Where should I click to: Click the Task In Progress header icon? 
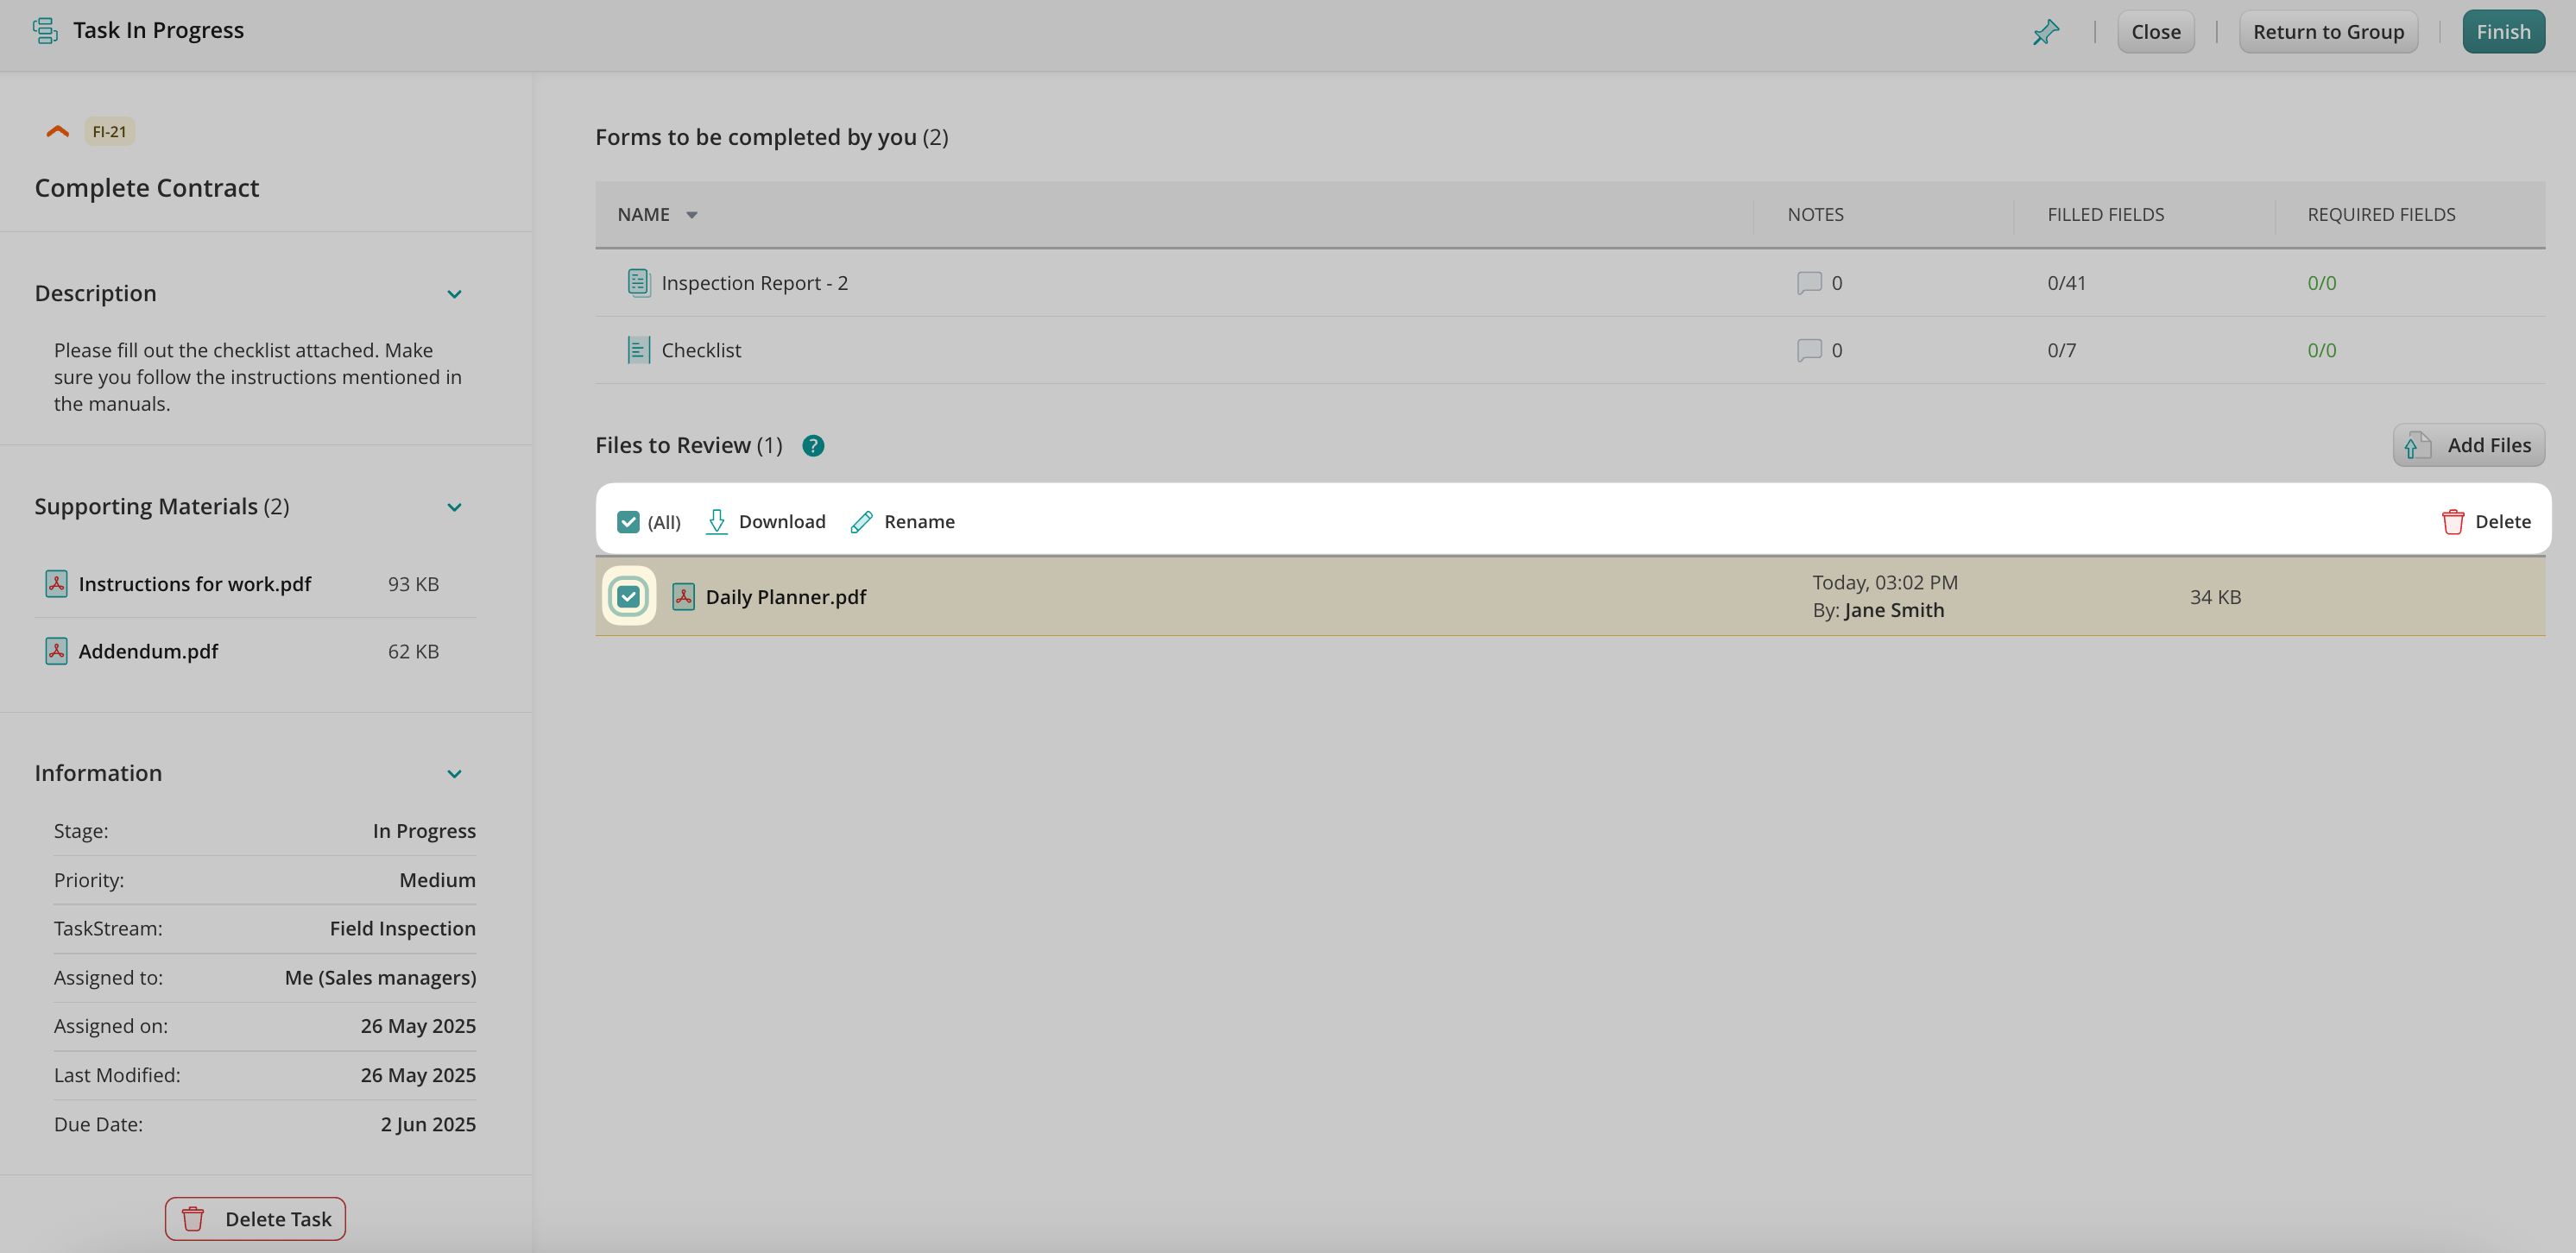[45, 31]
